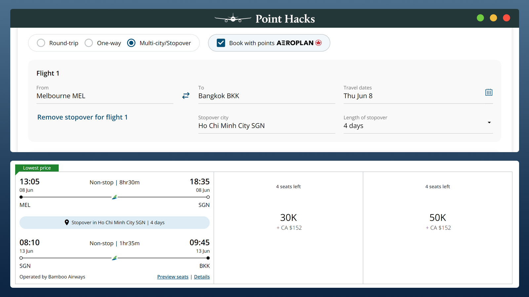529x297 pixels.
Task: Click the 09:45 arrival time
Action: pos(199,243)
